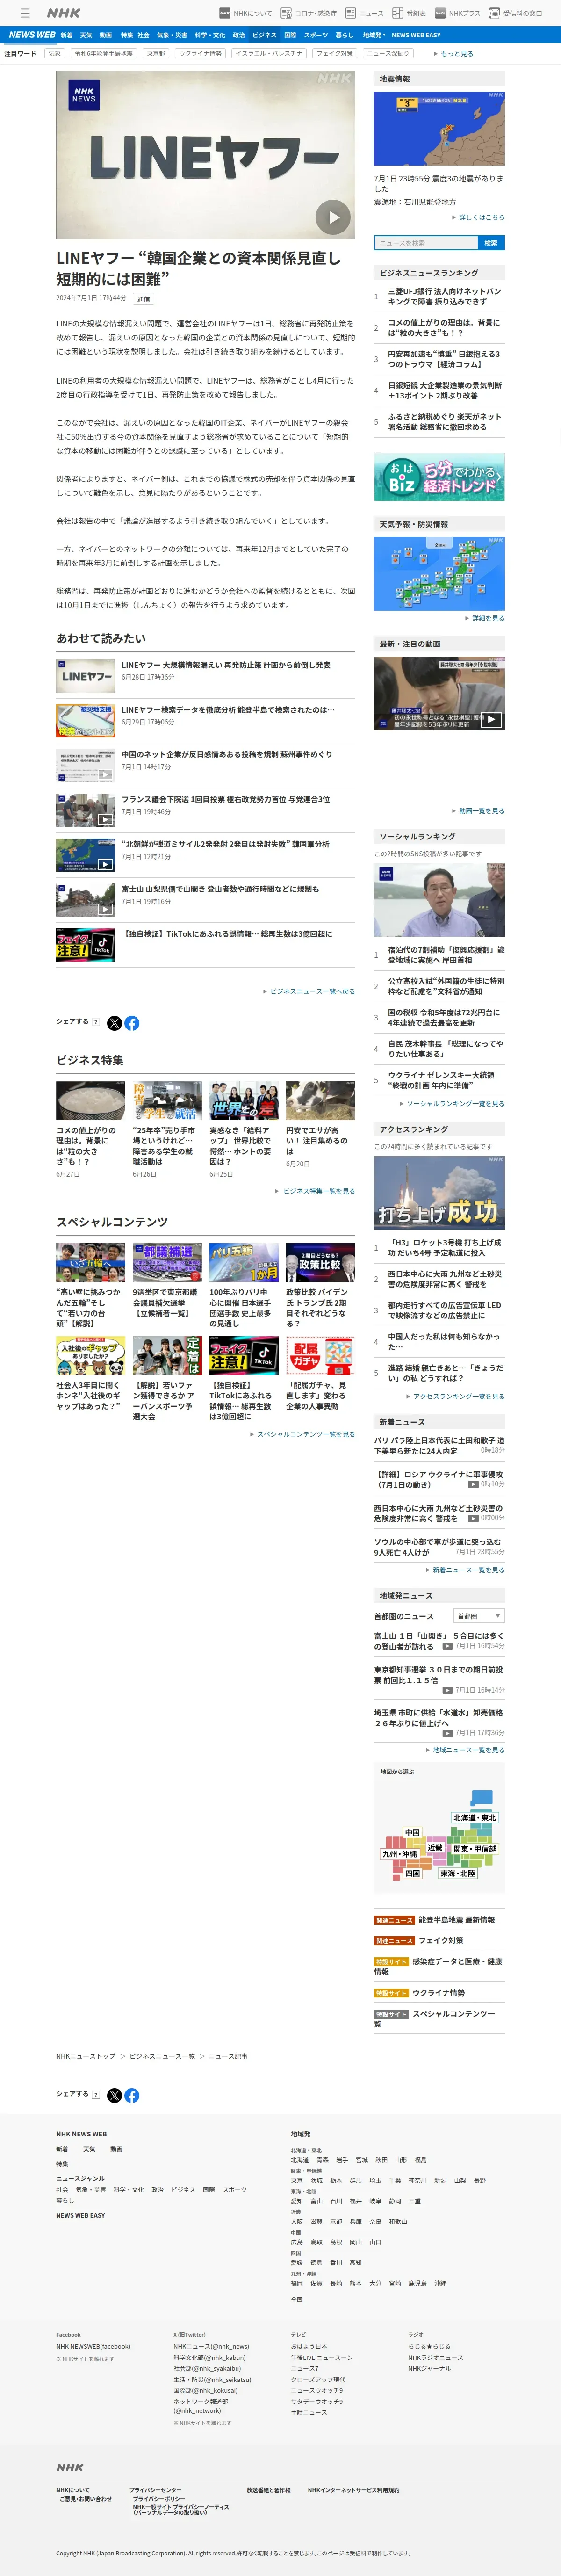This screenshot has height=2576, width=561.
Task: Open the コメの値上がりの理由は feature card
Action: pyautogui.click(x=90, y=1129)
